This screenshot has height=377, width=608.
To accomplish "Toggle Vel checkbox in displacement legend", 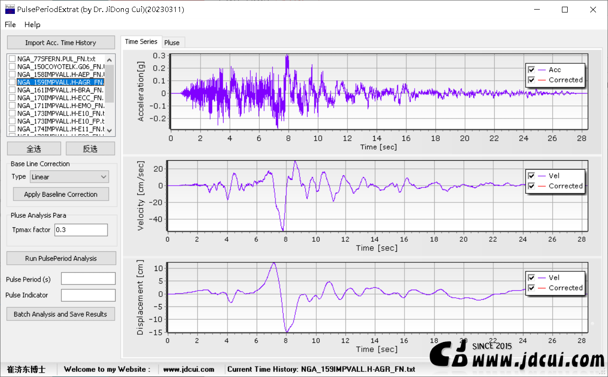I will click(532, 278).
